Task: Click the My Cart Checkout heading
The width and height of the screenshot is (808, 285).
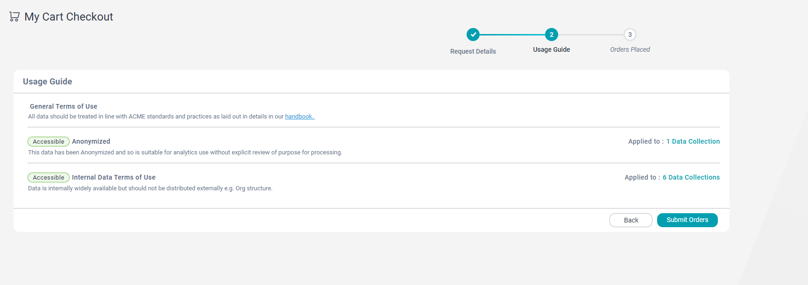Action: pos(69,17)
